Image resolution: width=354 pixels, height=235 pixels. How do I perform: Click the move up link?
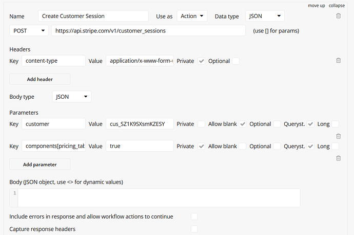pyautogui.click(x=316, y=5)
